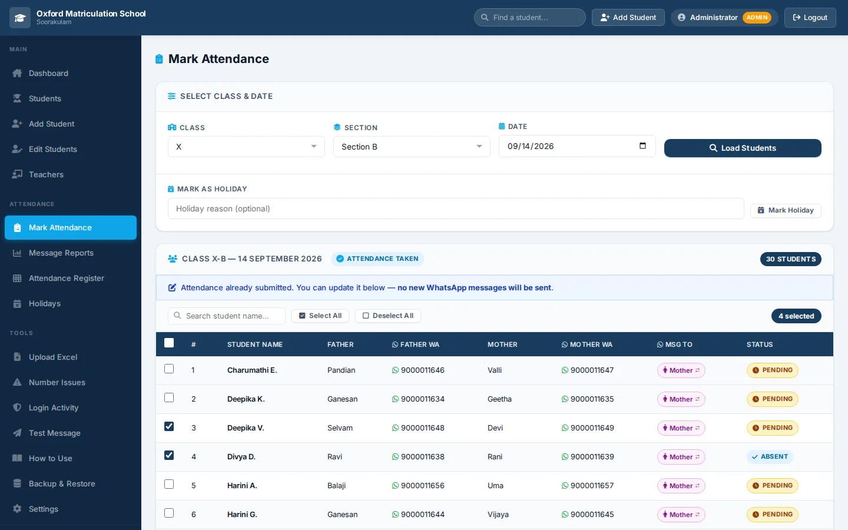Click the date field showing 09/14/2026
848x530 pixels.
point(577,146)
